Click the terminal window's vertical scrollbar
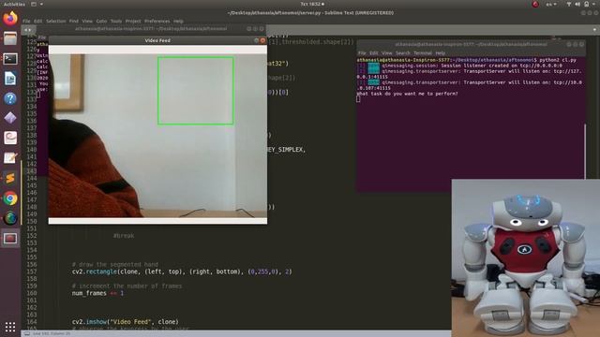Image resolution: width=600 pixels, height=337 pixels. tap(585, 151)
